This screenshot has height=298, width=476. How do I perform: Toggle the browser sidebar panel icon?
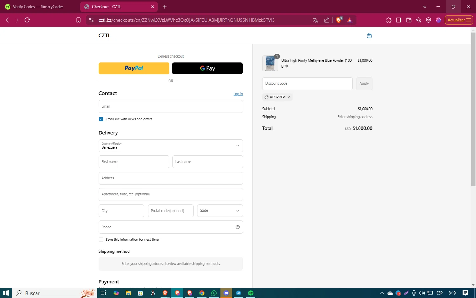[399, 20]
